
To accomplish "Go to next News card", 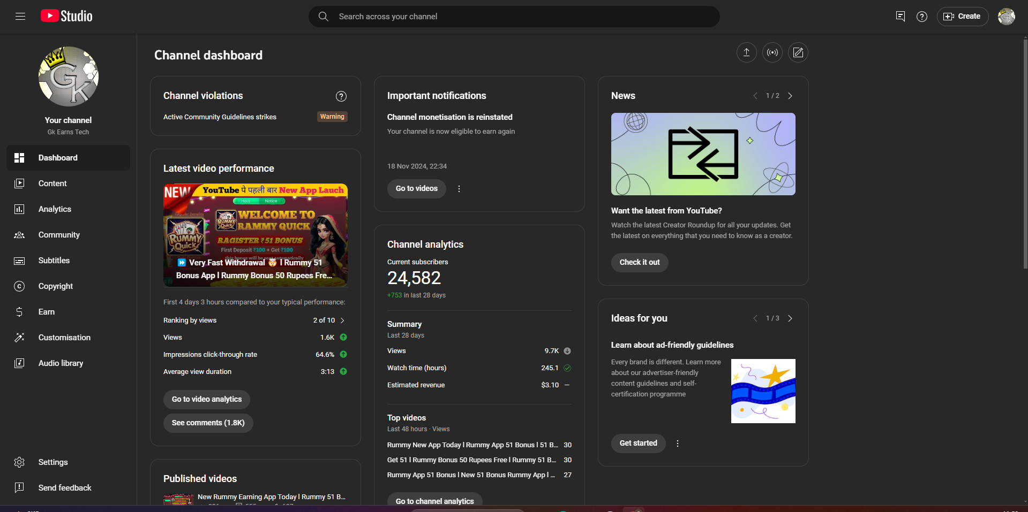I will [x=790, y=96].
